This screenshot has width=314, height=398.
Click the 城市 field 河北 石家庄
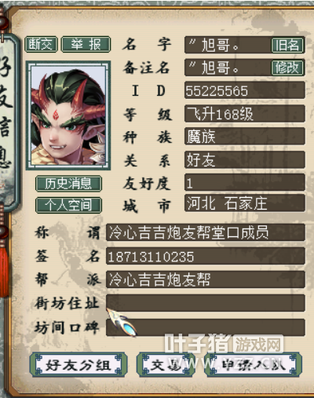(245, 203)
